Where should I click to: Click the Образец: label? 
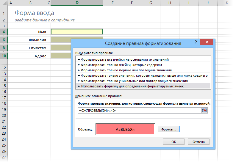click(x=85, y=129)
